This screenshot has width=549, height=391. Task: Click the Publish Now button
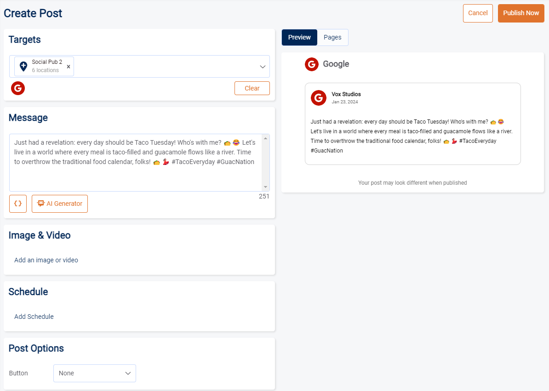pos(520,13)
